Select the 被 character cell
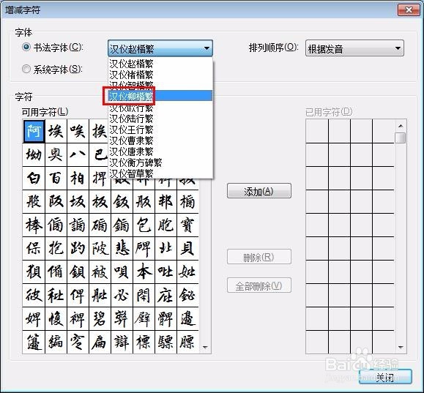 pos(100,272)
